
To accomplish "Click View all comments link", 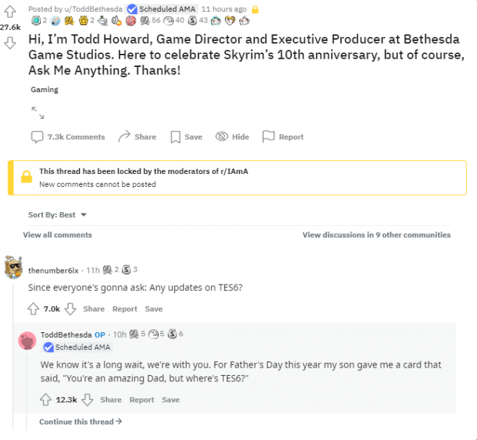I will tap(57, 235).
